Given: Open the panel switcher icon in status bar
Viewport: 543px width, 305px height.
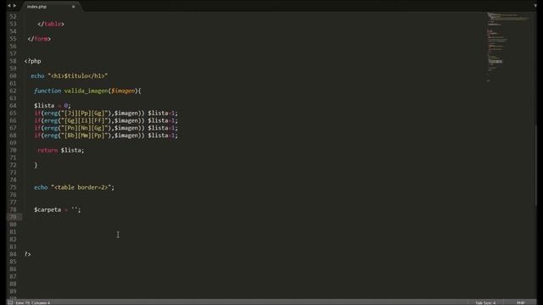Looking at the screenshot, I should coord(10,302).
